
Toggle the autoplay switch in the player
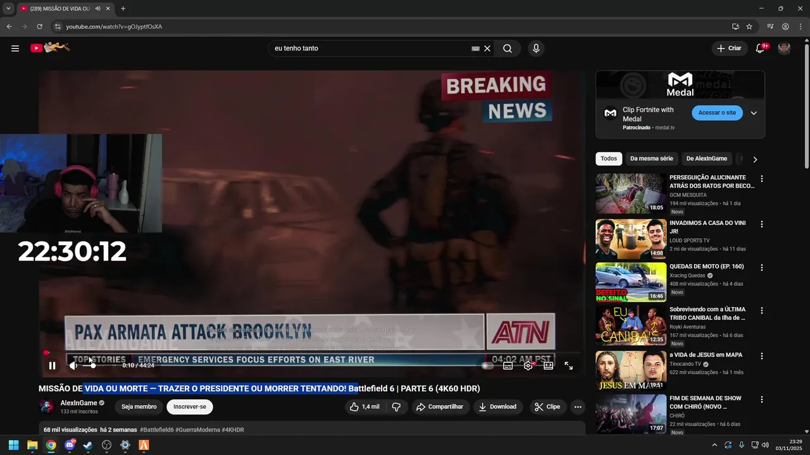(x=487, y=365)
